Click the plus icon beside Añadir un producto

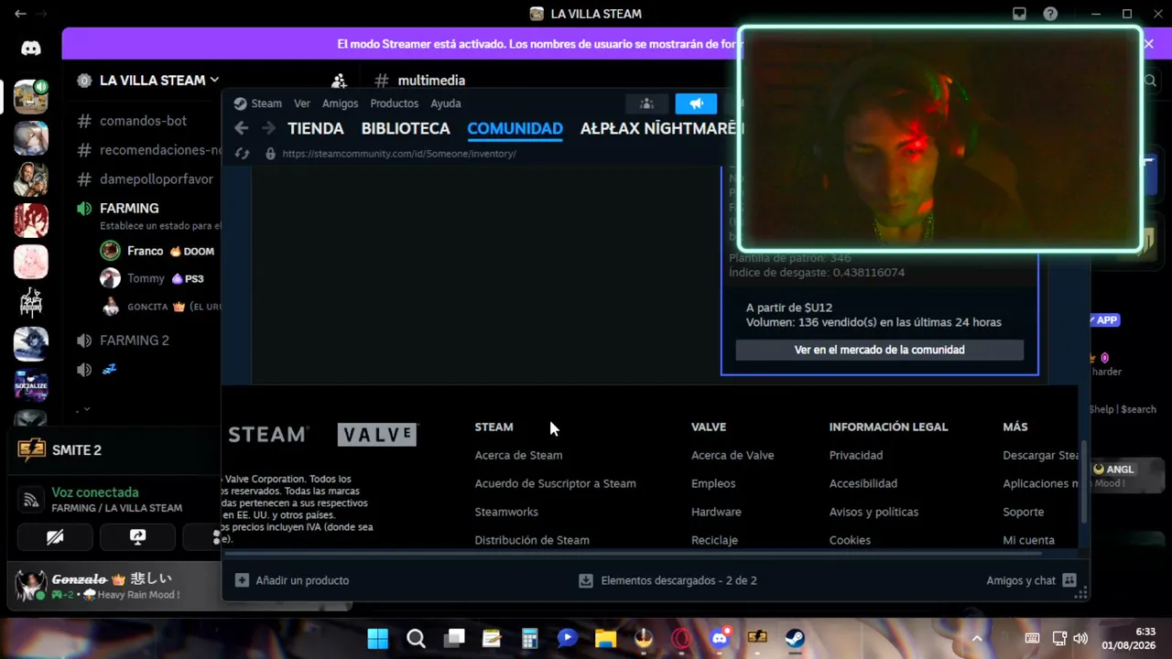242,580
